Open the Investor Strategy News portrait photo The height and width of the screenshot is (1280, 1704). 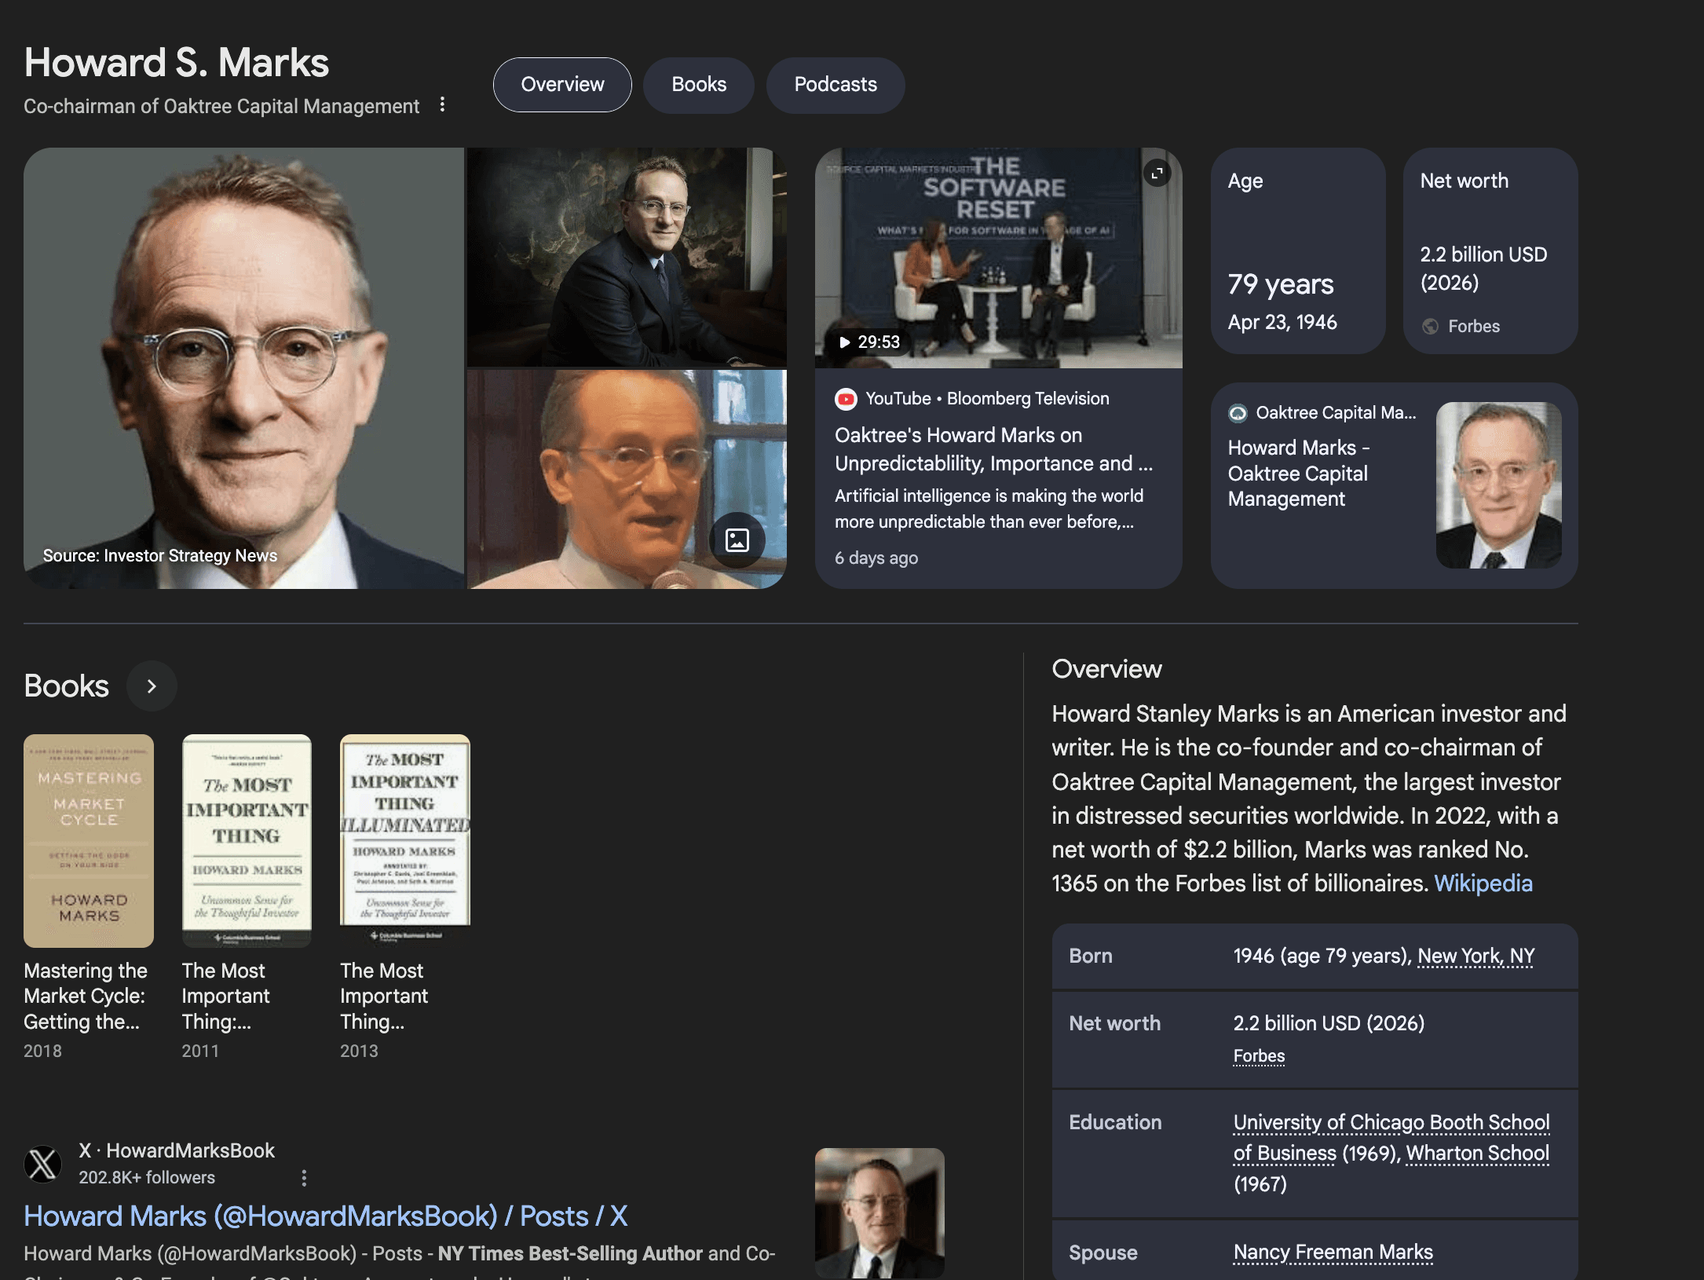[x=243, y=368]
